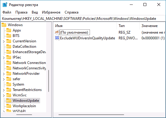Select the Appx key label
Image resolution: width=166 pixels, height=118 pixels.
(17, 30)
